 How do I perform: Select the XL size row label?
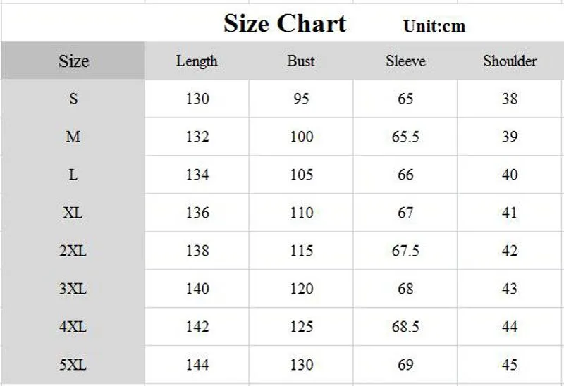73,213
